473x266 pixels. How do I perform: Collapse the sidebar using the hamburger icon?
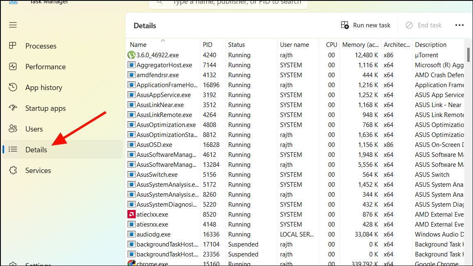click(x=13, y=25)
